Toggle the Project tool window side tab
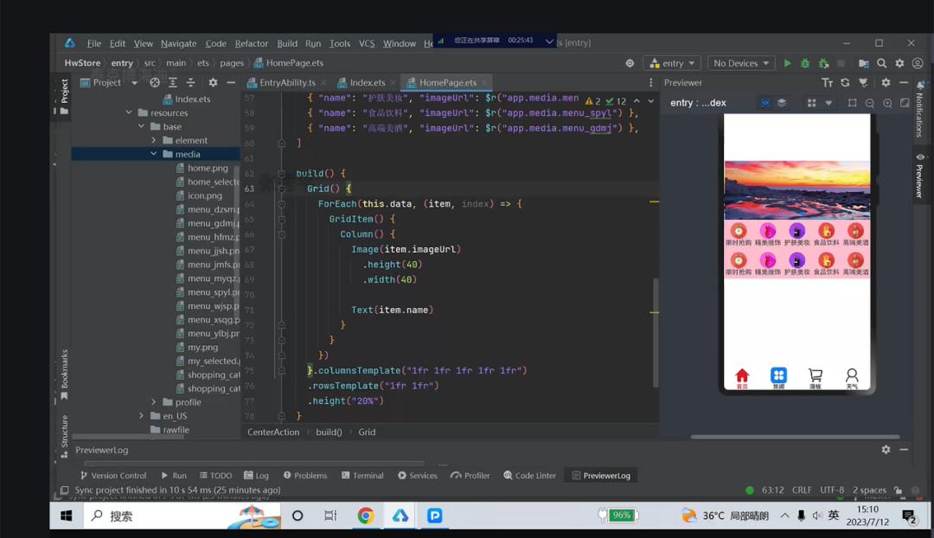 (64, 92)
